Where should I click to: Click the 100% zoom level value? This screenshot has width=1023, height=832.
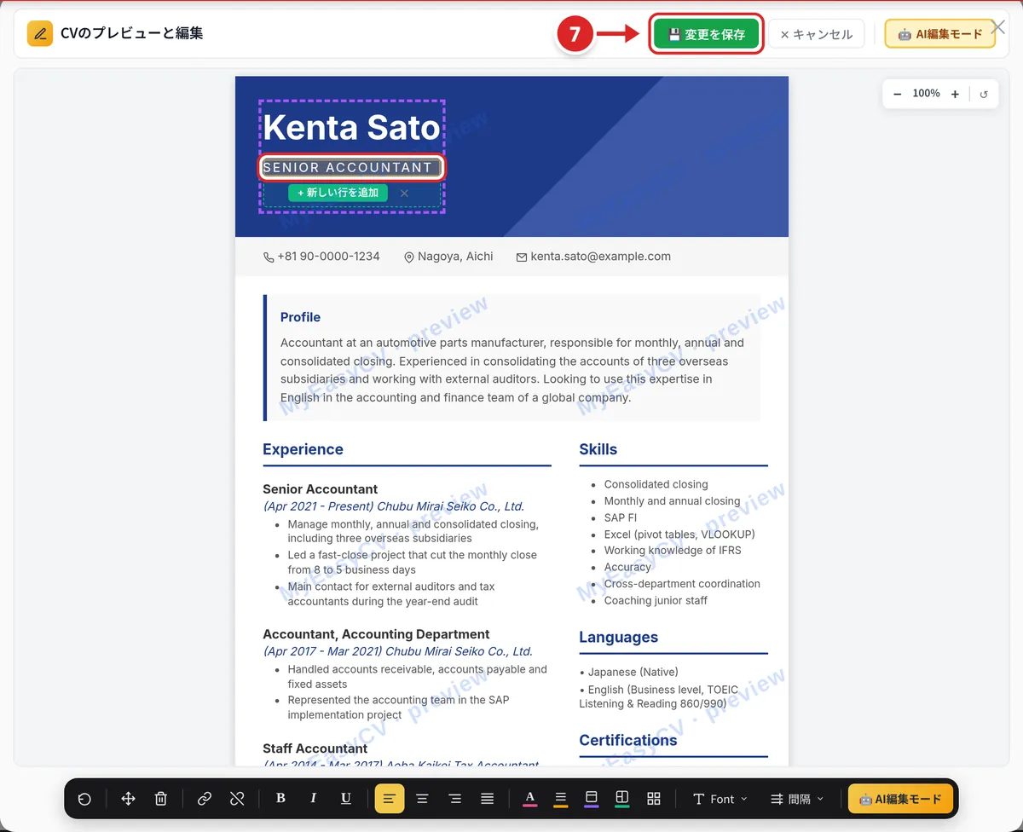coord(926,94)
